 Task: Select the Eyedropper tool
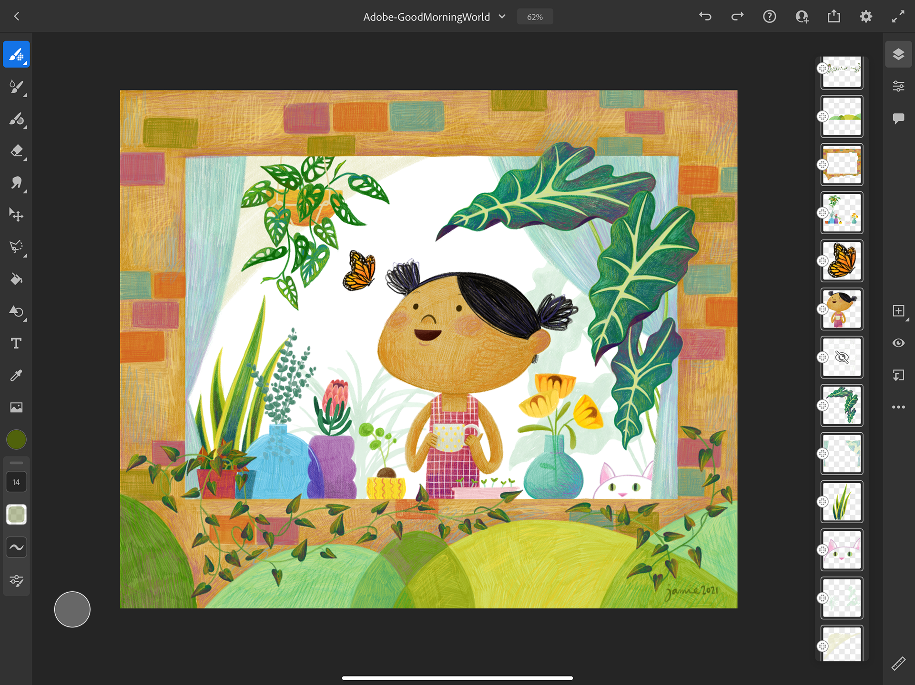tap(17, 375)
